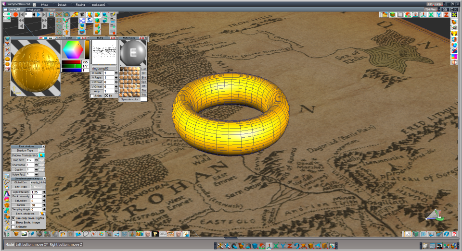Viewport: 462px width, 251px height.
Task: Click the gradient sphere icon on left toolbar
Action: tap(7, 199)
